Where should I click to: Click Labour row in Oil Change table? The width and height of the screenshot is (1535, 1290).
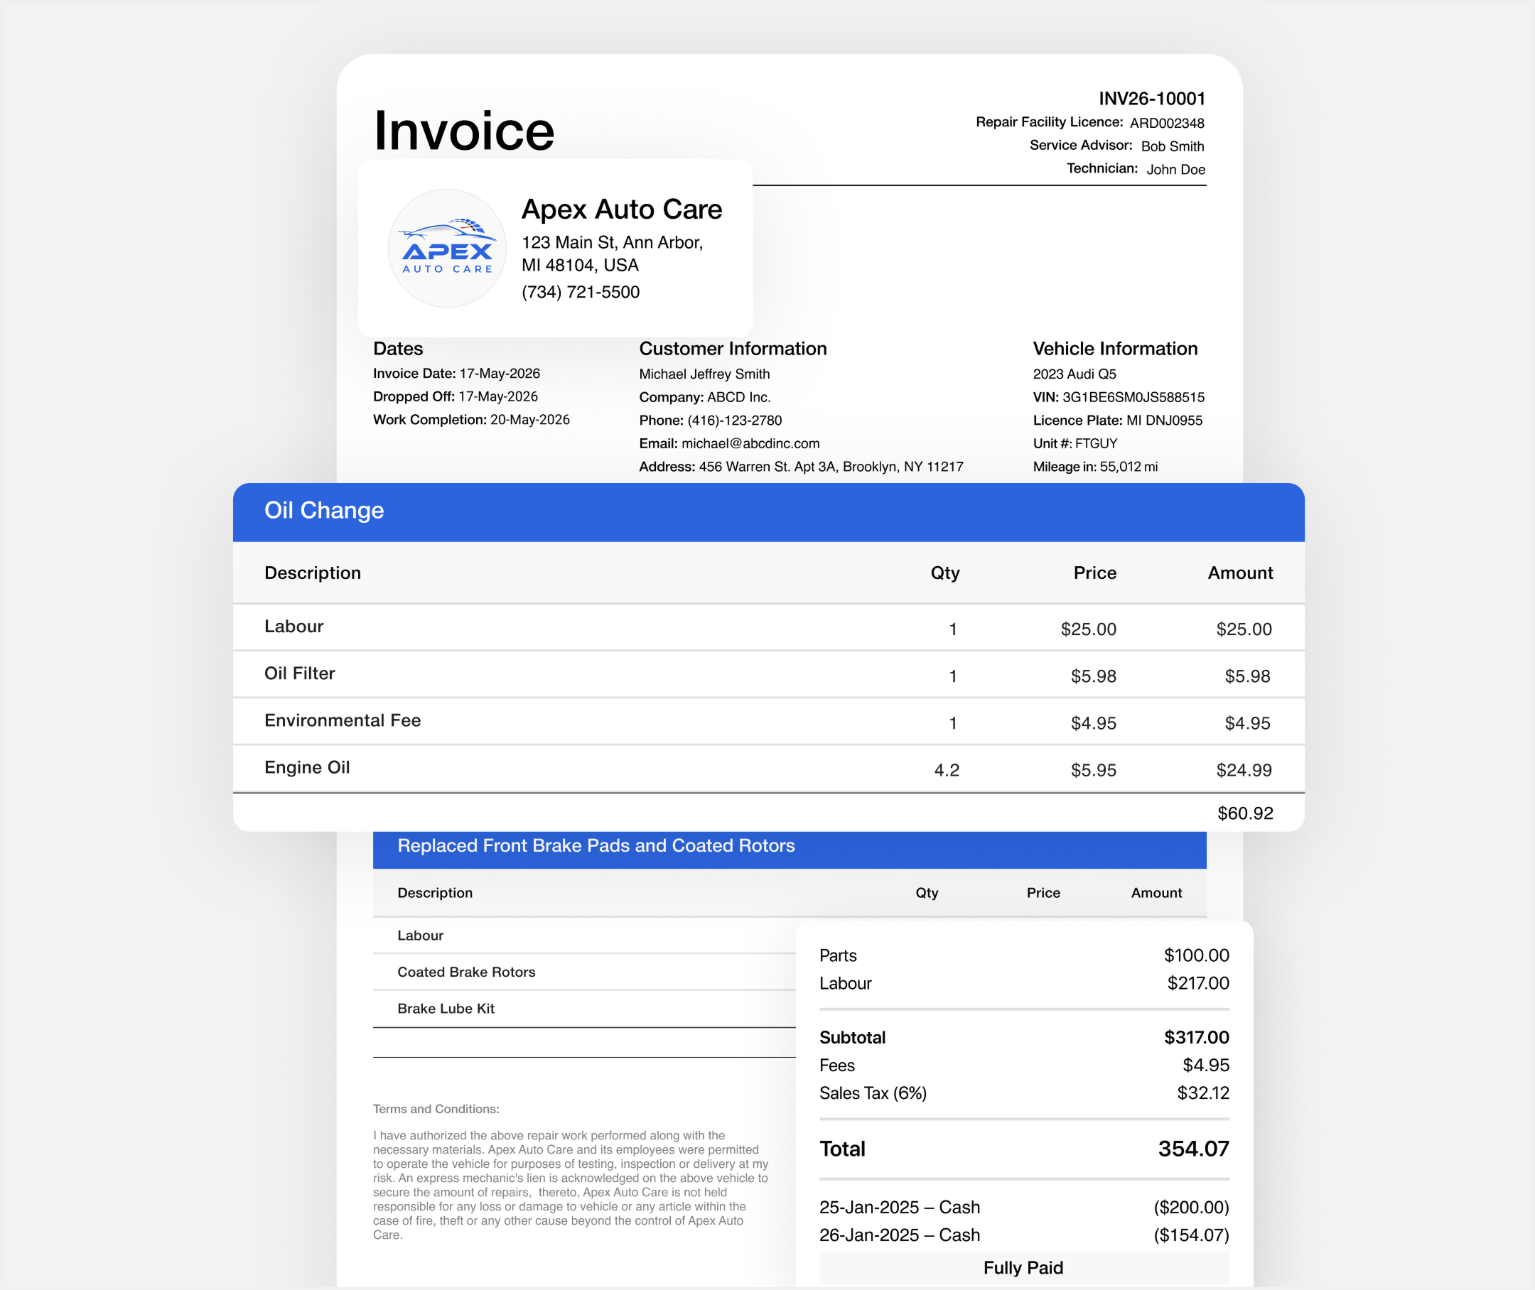[x=768, y=627]
